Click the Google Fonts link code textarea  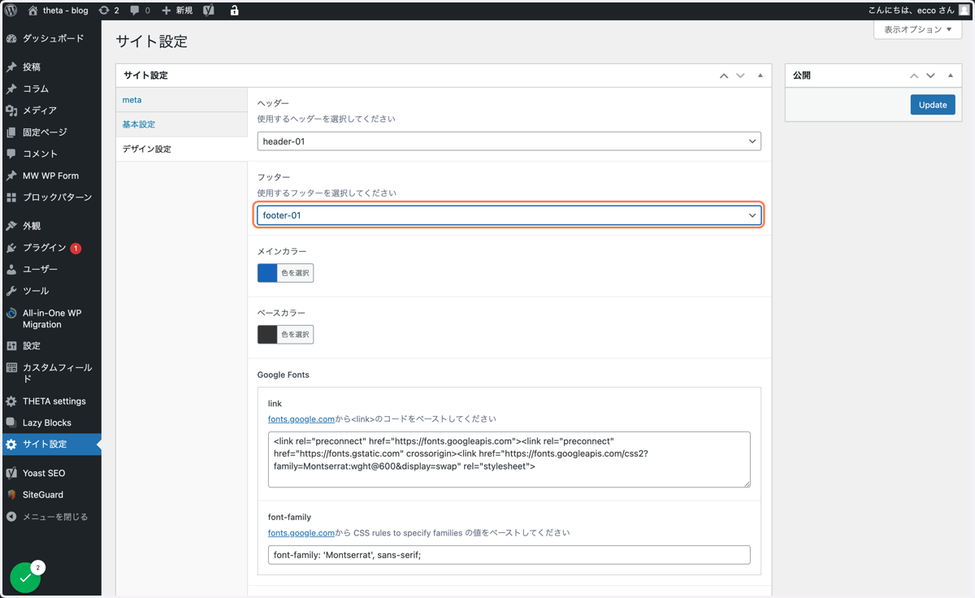click(x=509, y=460)
